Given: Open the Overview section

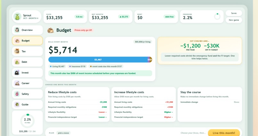Looking at the screenshot, I should (x=27, y=30).
